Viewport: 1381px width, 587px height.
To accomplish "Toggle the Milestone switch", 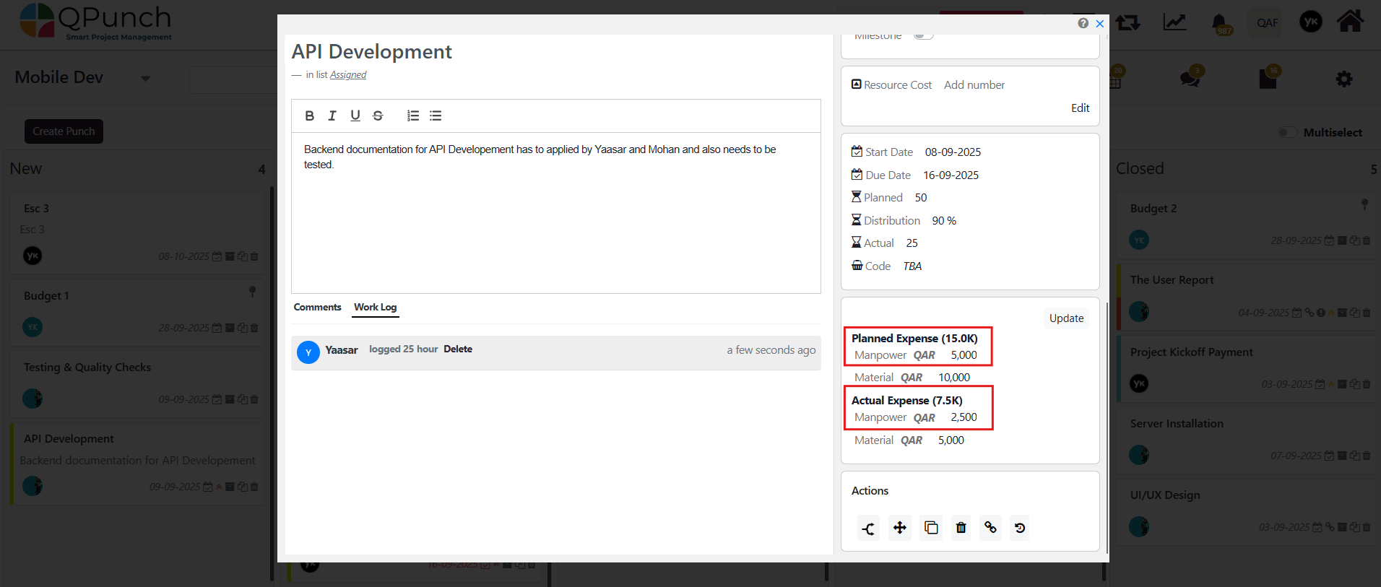I will [x=922, y=35].
